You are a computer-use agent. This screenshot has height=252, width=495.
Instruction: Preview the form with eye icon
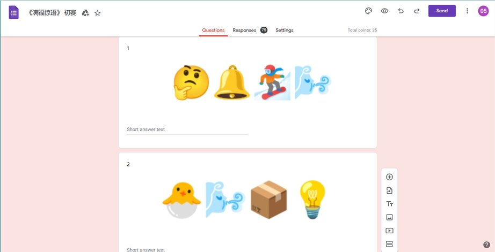pos(384,11)
